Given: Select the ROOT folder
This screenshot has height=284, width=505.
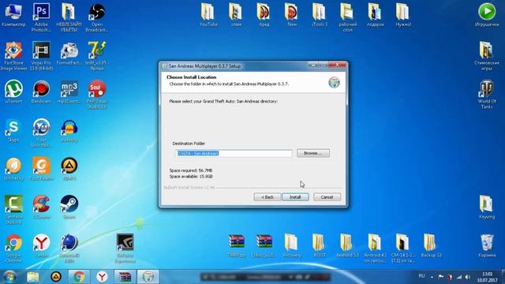Looking at the screenshot, I should point(320,245).
